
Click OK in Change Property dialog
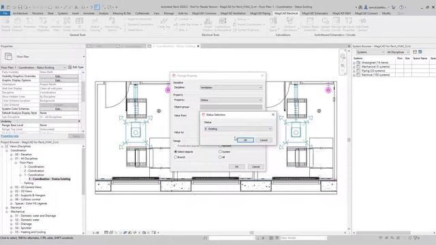coord(236,167)
